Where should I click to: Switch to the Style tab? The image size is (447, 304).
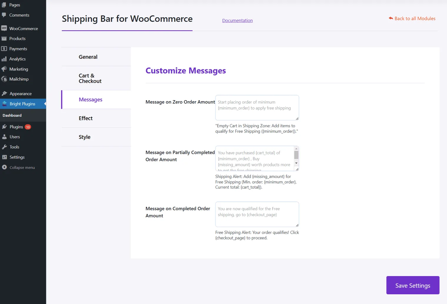96,137
